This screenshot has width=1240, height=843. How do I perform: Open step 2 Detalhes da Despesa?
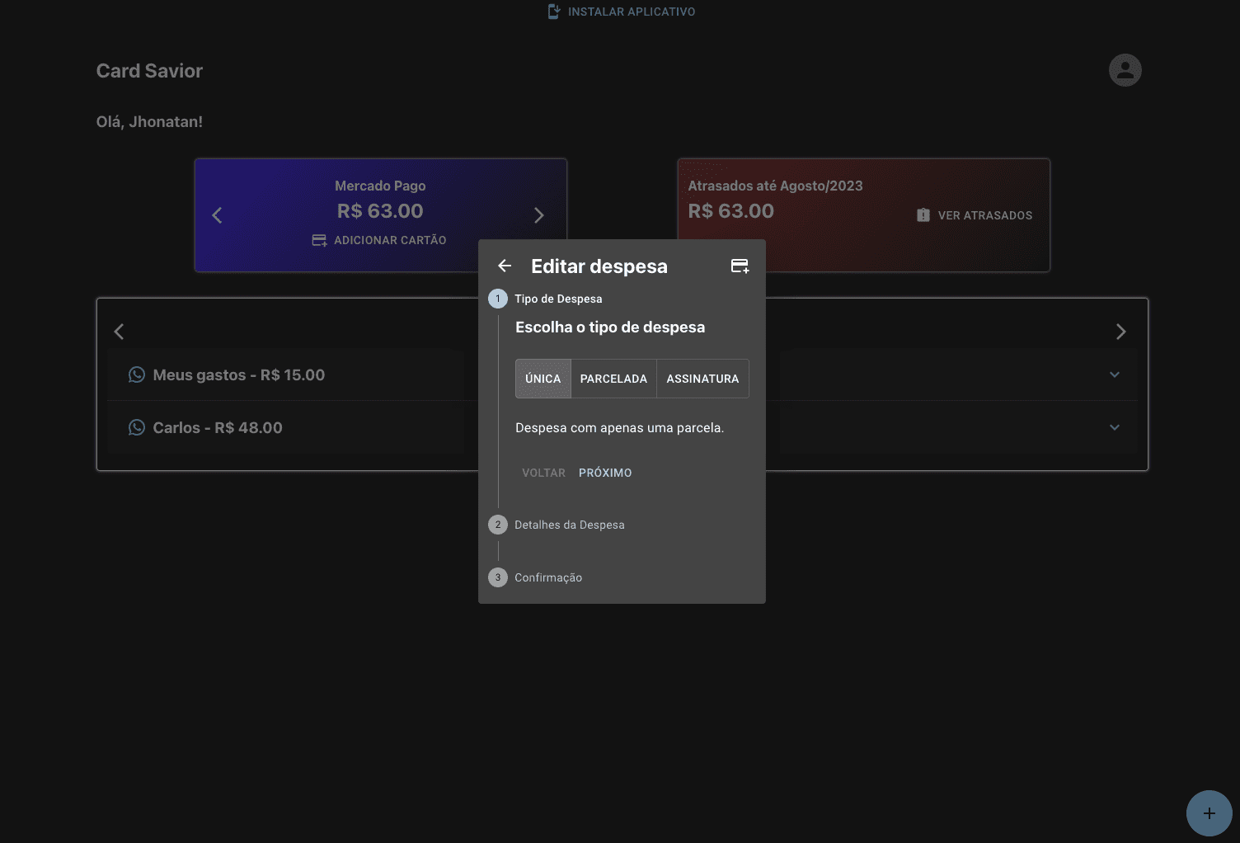569,525
